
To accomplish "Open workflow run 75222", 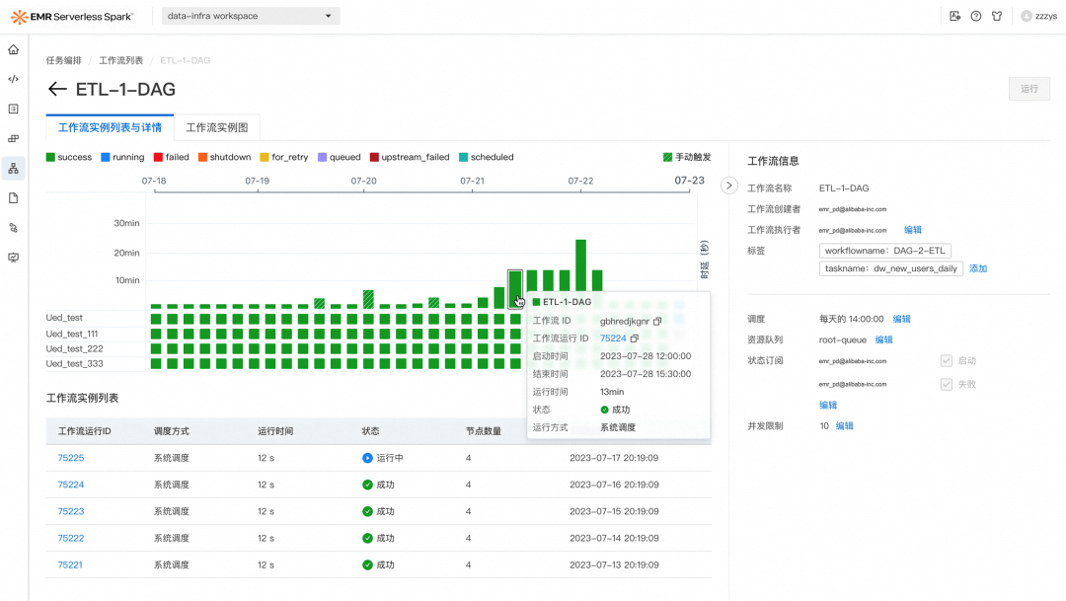I will 71,539.
